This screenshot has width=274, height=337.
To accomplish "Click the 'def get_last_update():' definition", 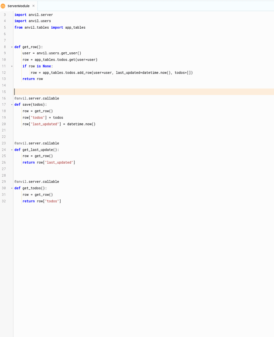I will 37,150.
